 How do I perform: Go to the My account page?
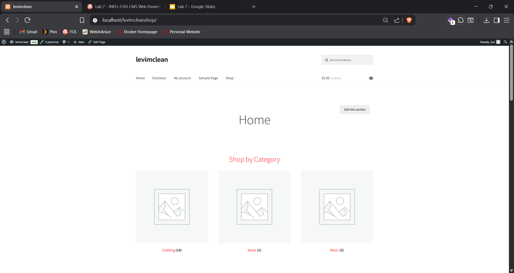point(182,78)
